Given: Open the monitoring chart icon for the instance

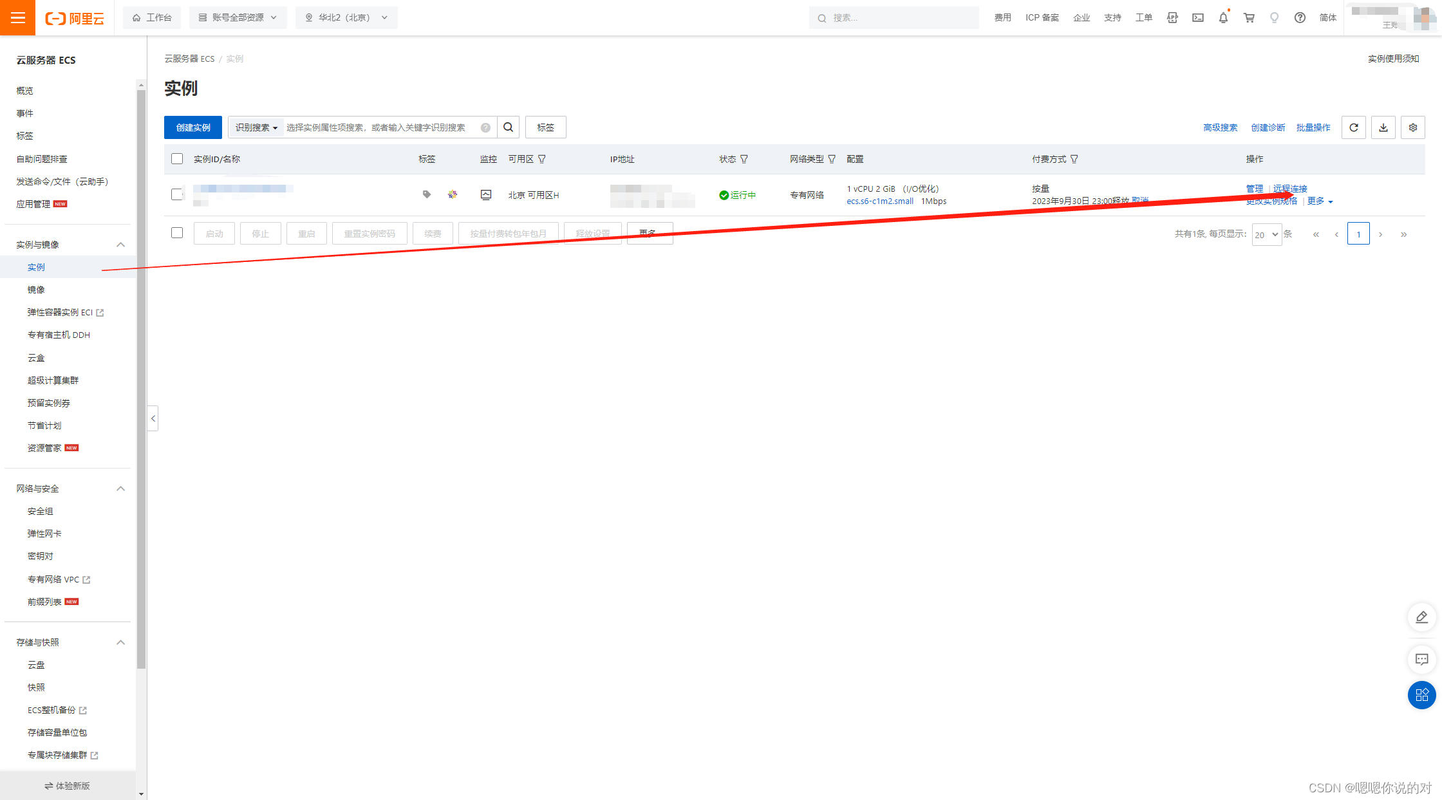Looking at the screenshot, I should 486,194.
